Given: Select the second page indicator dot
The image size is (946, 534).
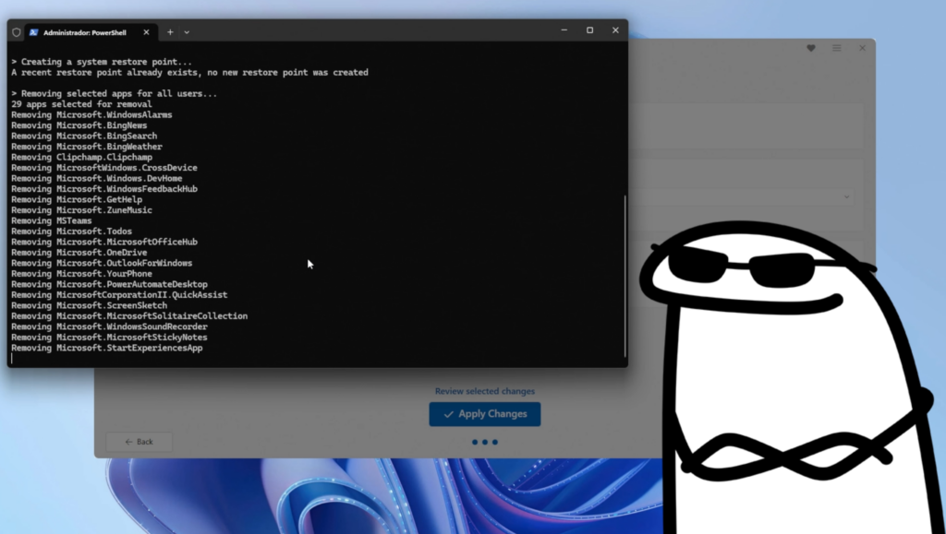Looking at the screenshot, I should coord(484,442).
